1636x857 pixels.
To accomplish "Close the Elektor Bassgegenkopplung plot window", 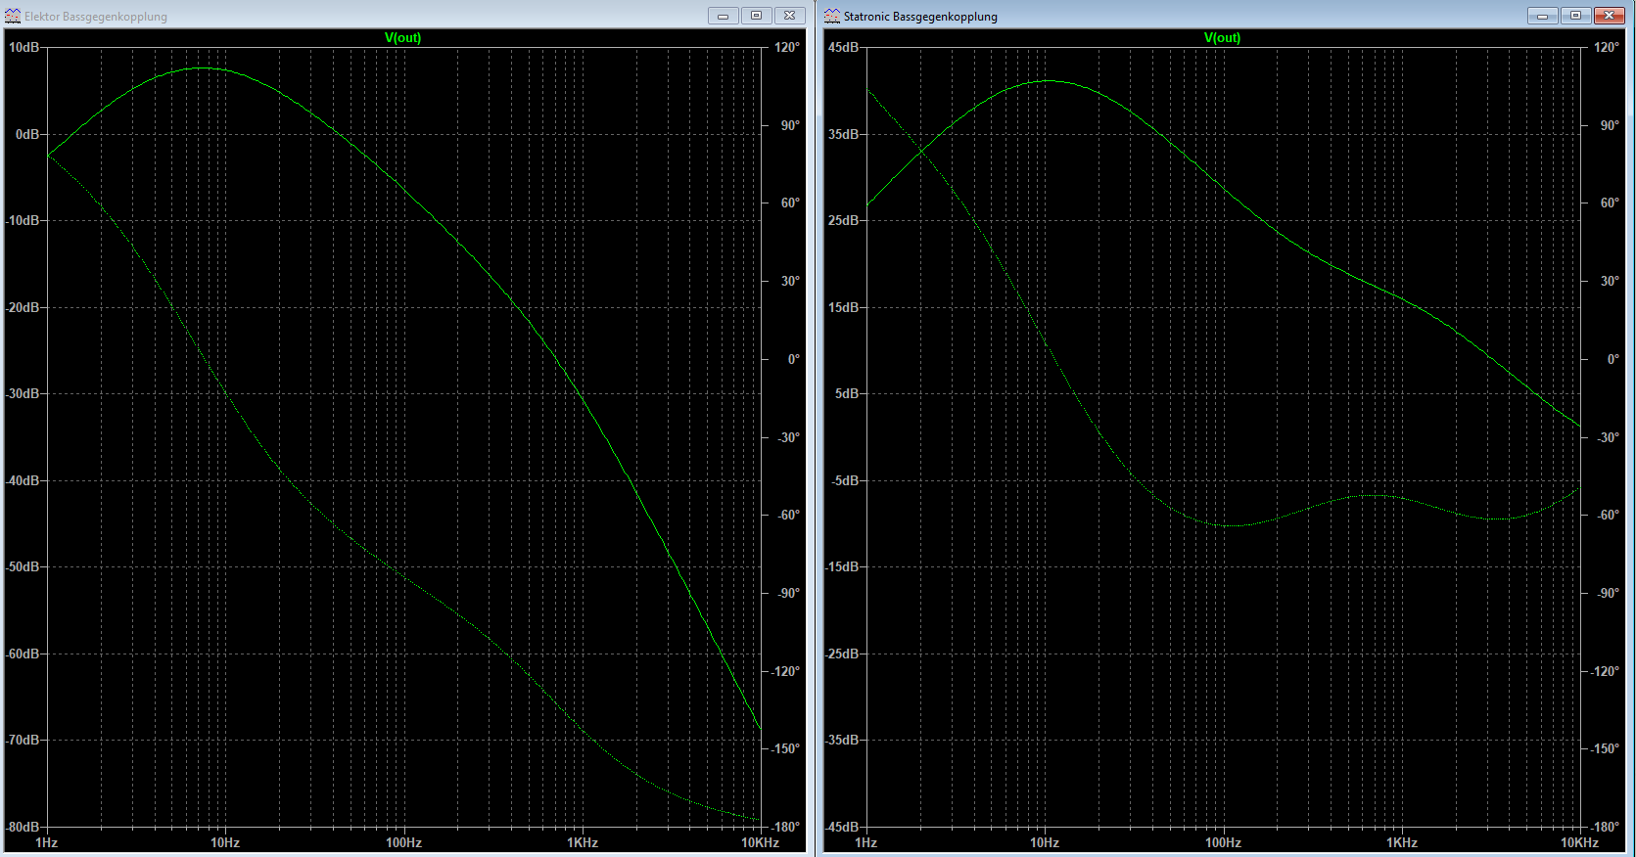I will 789,16.
